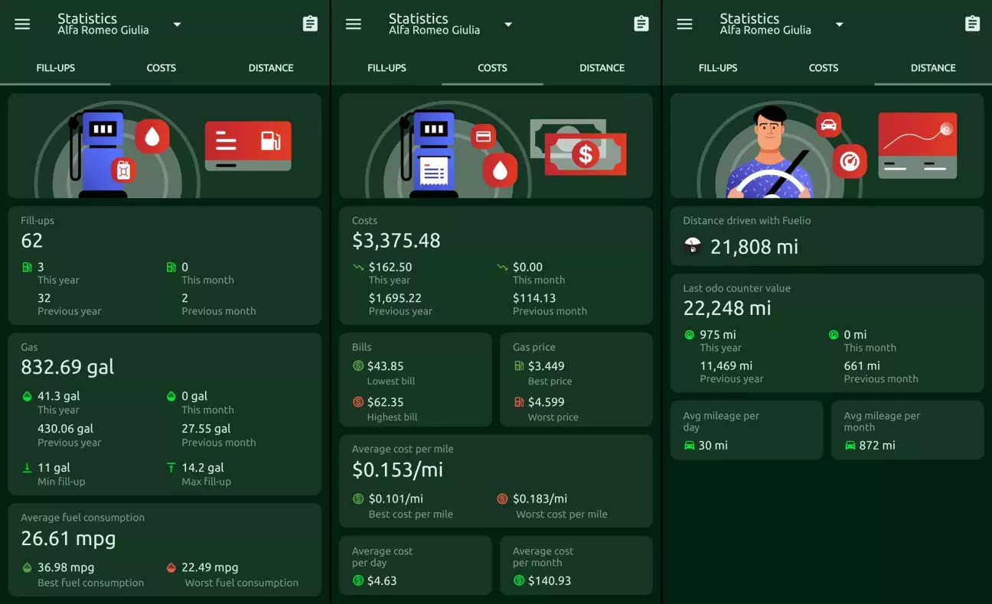The image size is (992, 604).
Task: Click the red droplet icon beside 22.49 mpg
Action: coord(171,568)
